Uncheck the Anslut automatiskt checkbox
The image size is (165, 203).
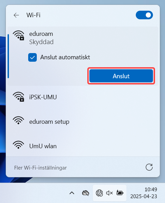(x=32, y=57)
